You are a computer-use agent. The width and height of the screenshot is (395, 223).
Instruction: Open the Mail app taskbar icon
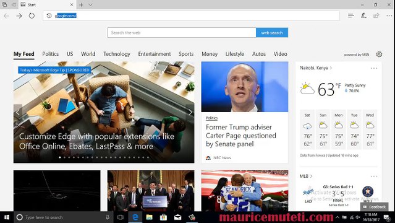pos(177,217)
